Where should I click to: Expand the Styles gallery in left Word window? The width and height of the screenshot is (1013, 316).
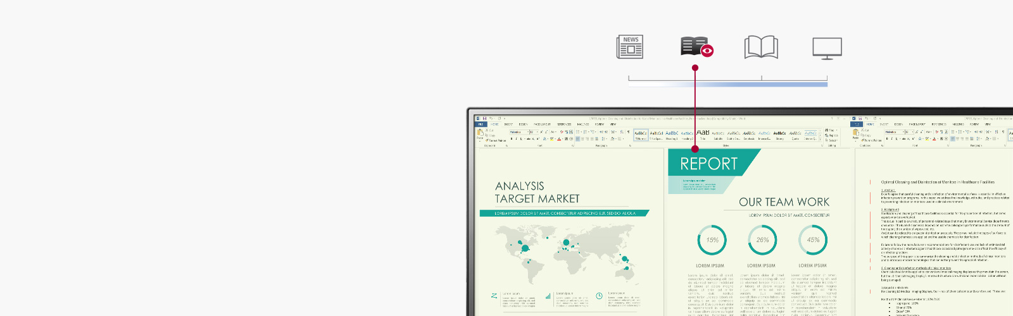[821, 138]
